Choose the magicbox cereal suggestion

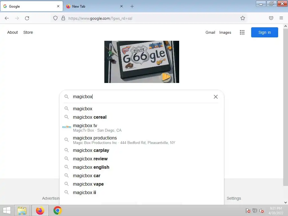coord(142,117)
